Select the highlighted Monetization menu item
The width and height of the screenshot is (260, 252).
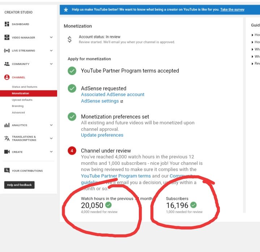click(x=29, y=93)
